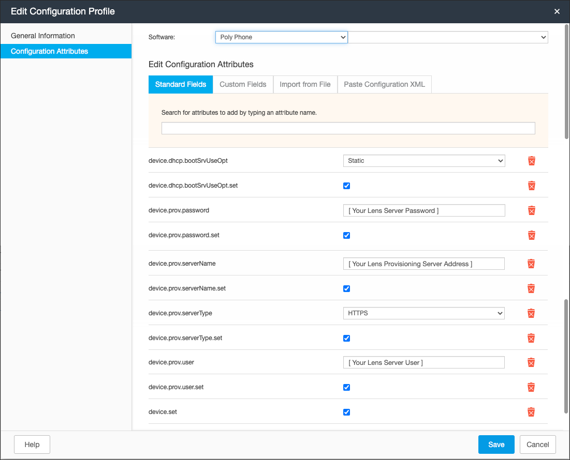Switch to the Custom Fields tab
570x460 pixels.
(x=243, y=85)
